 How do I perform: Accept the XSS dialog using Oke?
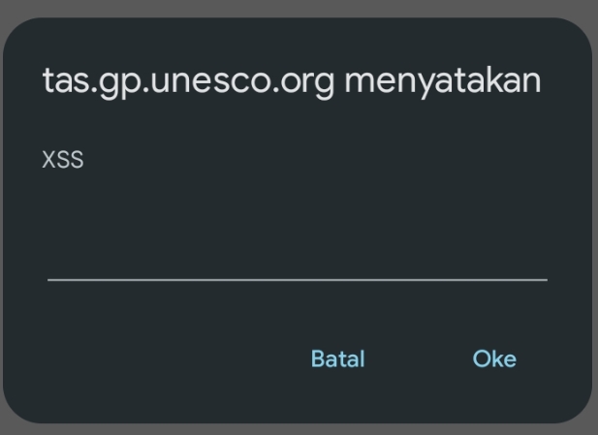pos(493,359)
